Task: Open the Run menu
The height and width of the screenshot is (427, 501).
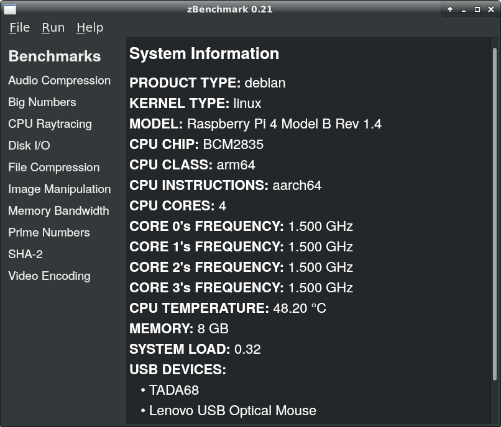Action: coord(53,27)
